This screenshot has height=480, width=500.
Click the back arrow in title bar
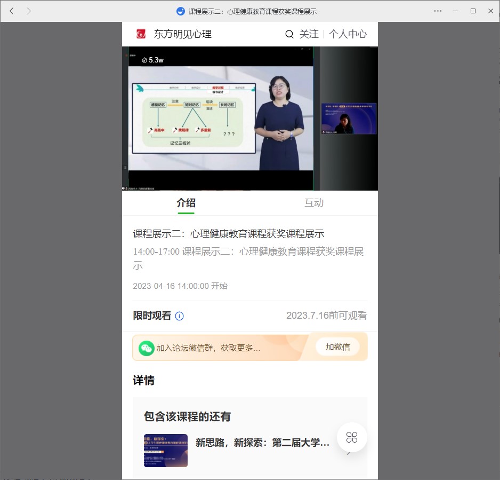click(12, 11)
